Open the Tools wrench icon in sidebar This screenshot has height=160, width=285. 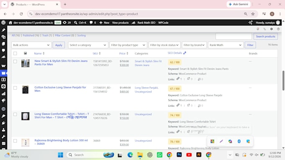(3, 137)
